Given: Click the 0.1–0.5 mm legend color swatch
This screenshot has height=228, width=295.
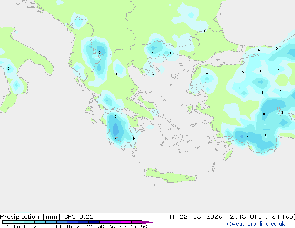Looking at the screenshot, I should [8, 222].
